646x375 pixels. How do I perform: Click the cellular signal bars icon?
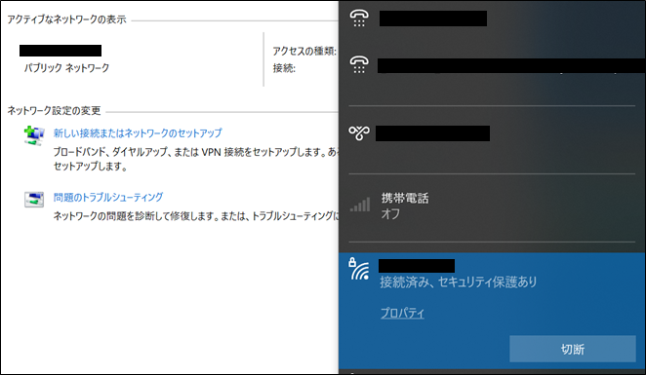pyautogui.click(x=360, y=205)
